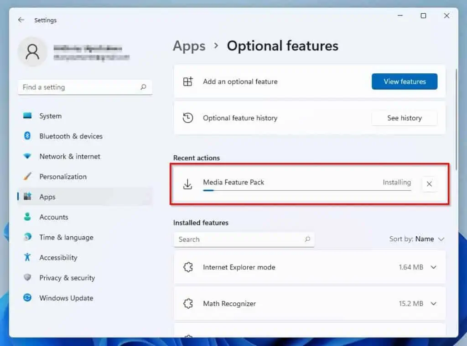Open Privacy & security settings

tap(85, 277)
